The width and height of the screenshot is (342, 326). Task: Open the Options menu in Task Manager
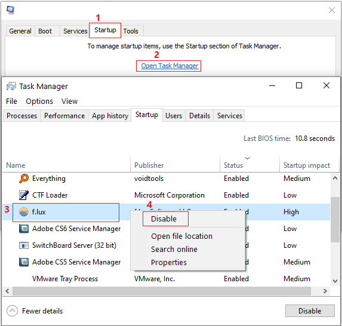[39, 102]
